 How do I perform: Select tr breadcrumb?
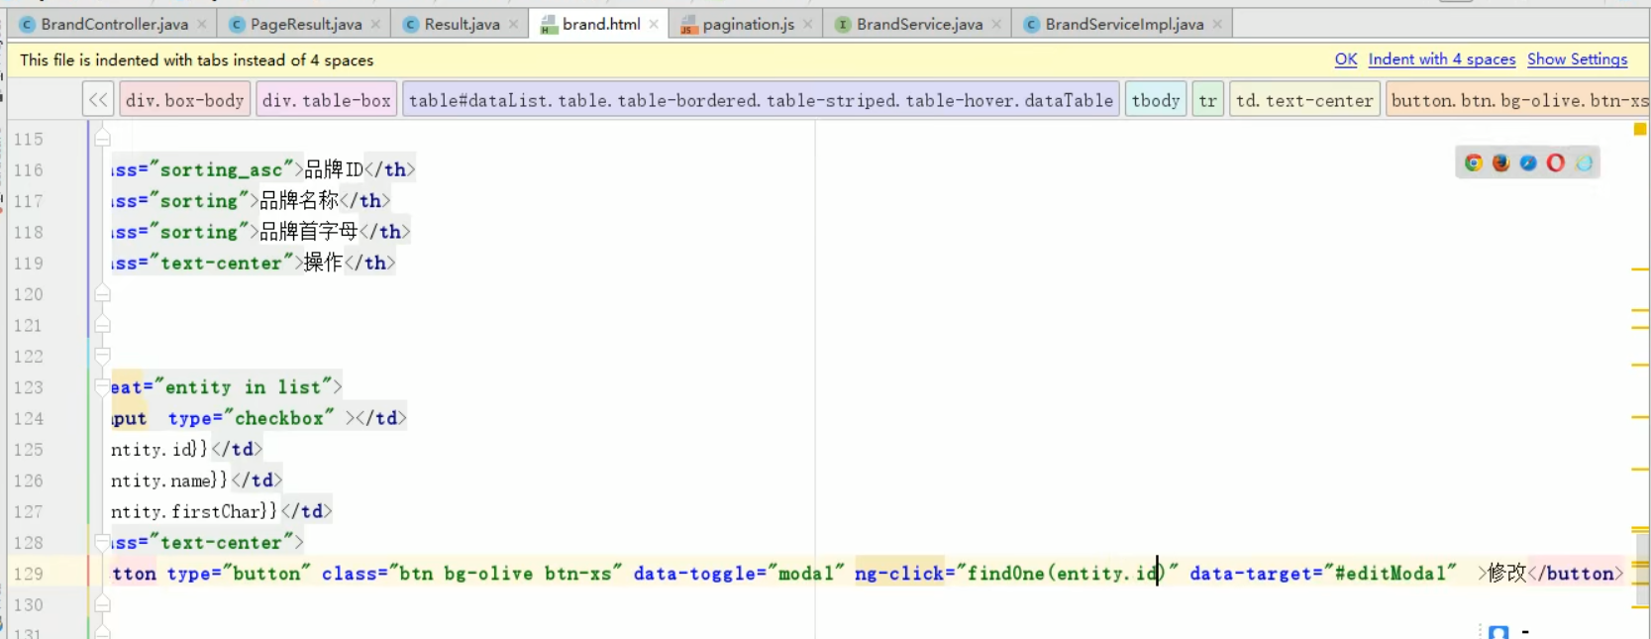(x=1208, y=100)
